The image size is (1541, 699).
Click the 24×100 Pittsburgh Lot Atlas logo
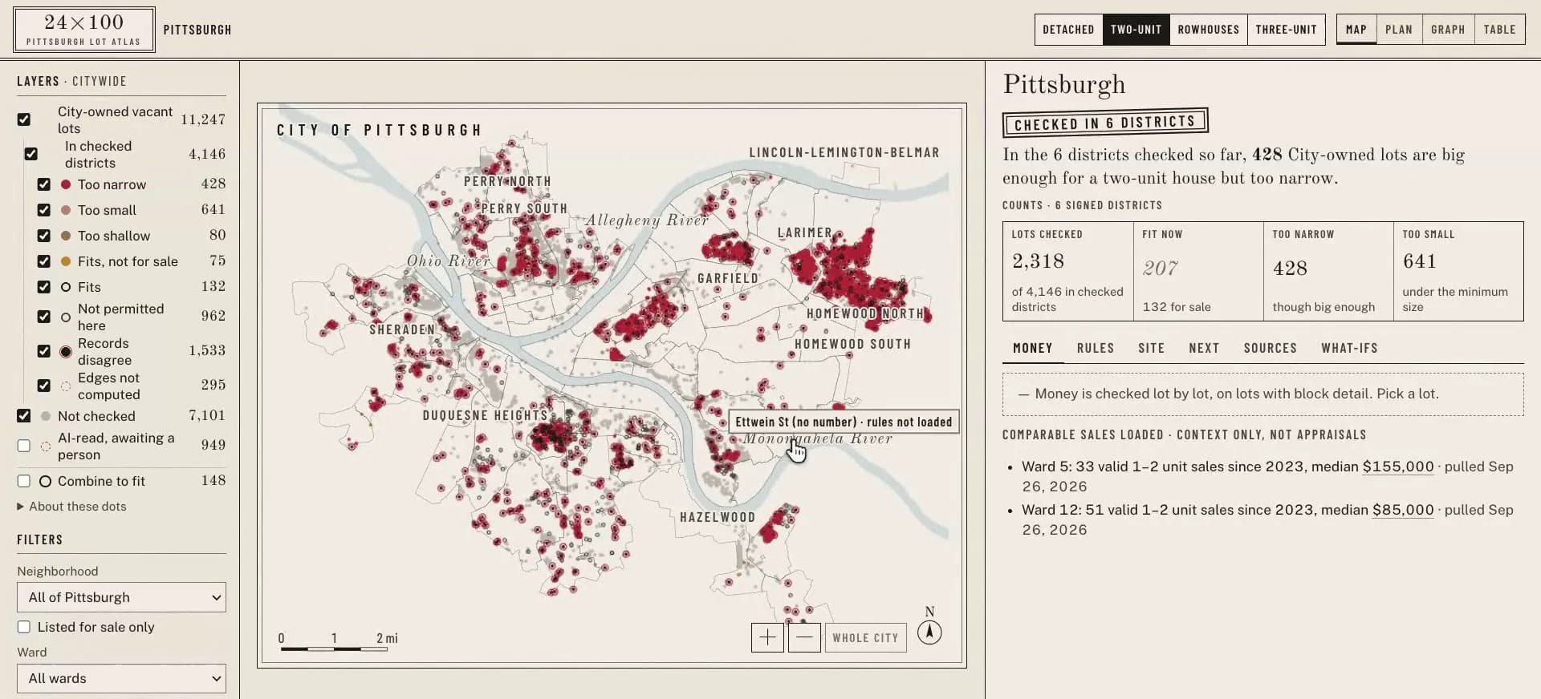84,30
